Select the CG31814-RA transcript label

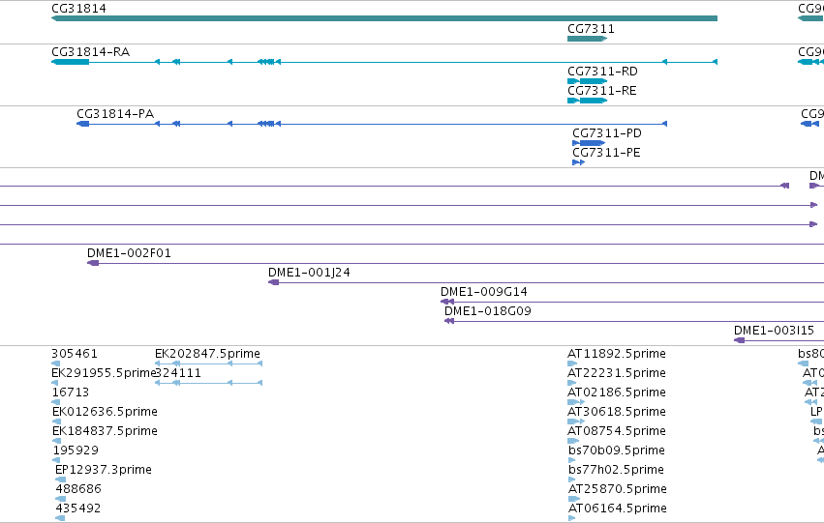pyautogui.click(x=90, y=52)
